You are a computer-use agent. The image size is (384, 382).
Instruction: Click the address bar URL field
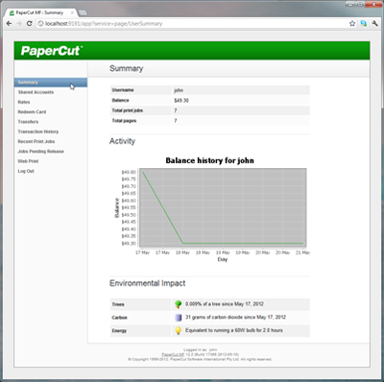click(x=192, y=23)
